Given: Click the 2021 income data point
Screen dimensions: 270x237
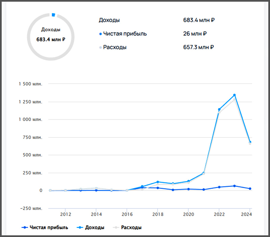Looking at the screenshot, I should (x=204, y=173).
